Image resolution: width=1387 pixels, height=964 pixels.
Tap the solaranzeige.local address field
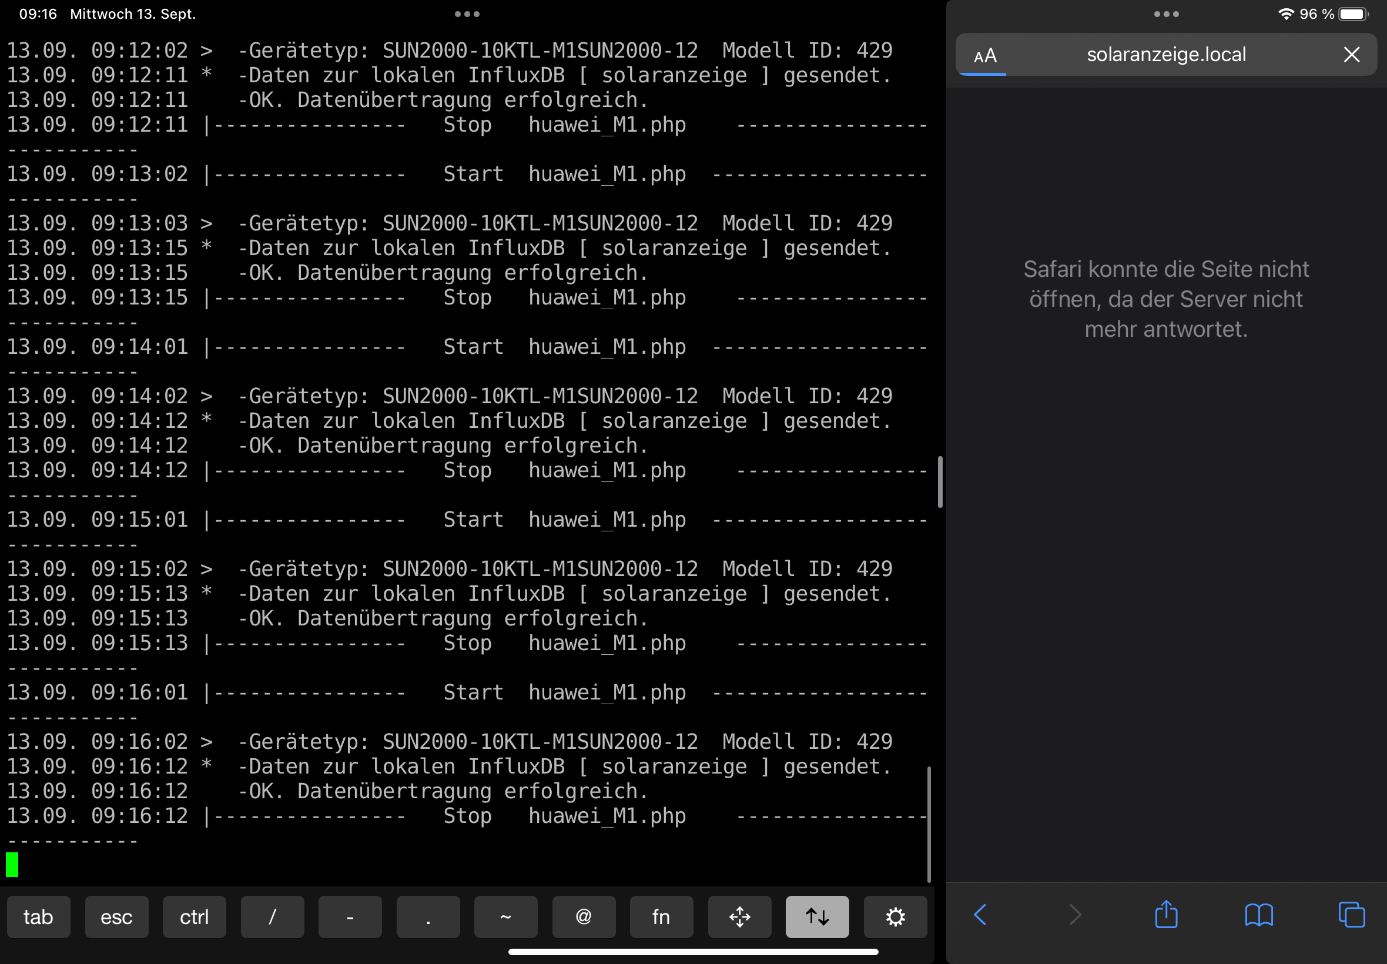(x=1165, y=55)
